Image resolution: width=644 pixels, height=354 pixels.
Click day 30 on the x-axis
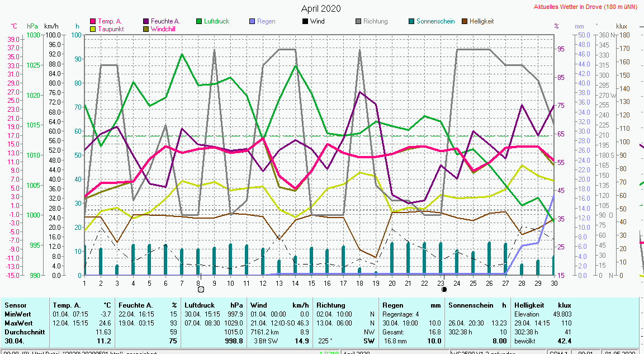[553, 283]
